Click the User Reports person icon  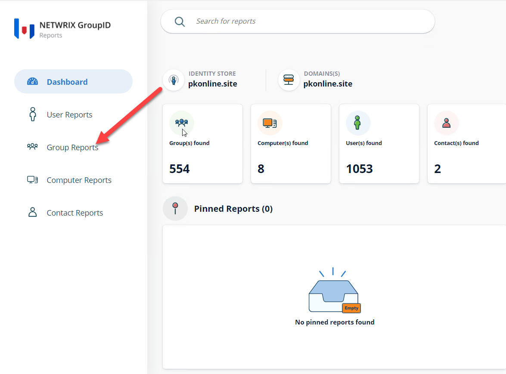(33, 114)
